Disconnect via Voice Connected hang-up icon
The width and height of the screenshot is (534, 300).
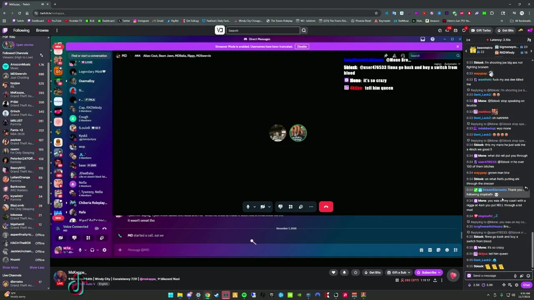click(x=104, y=228)
